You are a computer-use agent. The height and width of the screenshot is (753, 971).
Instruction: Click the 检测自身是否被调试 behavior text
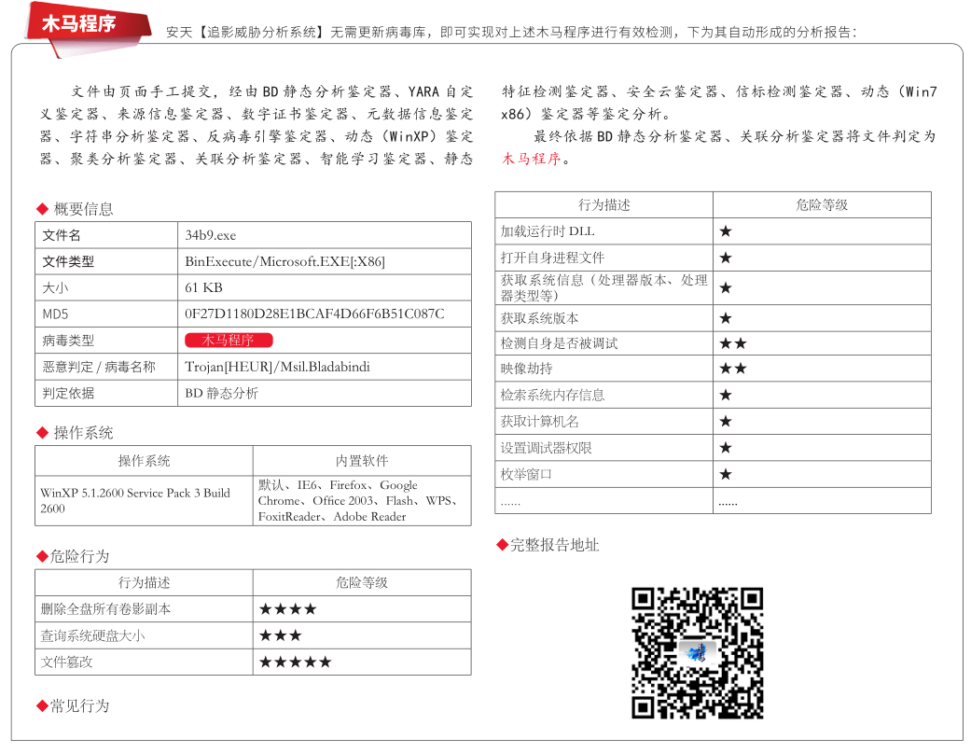(560, 343)
